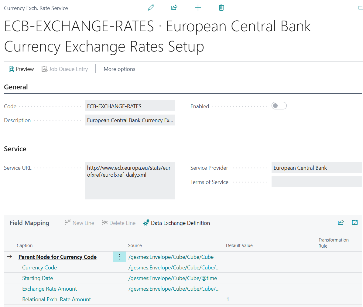
Task: Open Field Mapping in Excel via its icon
Action: pos(355,222)
